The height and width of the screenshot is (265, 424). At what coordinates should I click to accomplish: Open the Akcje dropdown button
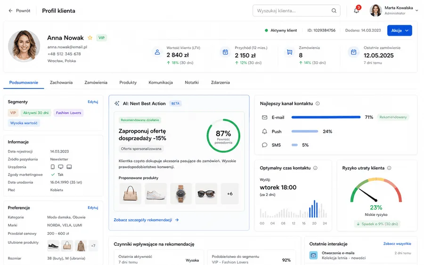(400, 31)
